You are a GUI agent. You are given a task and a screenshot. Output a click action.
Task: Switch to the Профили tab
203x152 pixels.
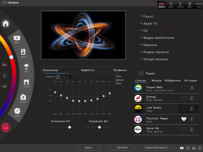(x=120, y=70)
